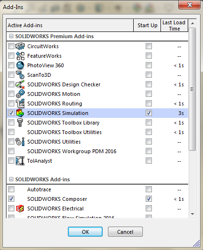The height and width of the screenshot is (250, 203).
Task: Click the SOLIDWORKS Motion gears icon
Action: pyautogui.click(x=20, y=94)
